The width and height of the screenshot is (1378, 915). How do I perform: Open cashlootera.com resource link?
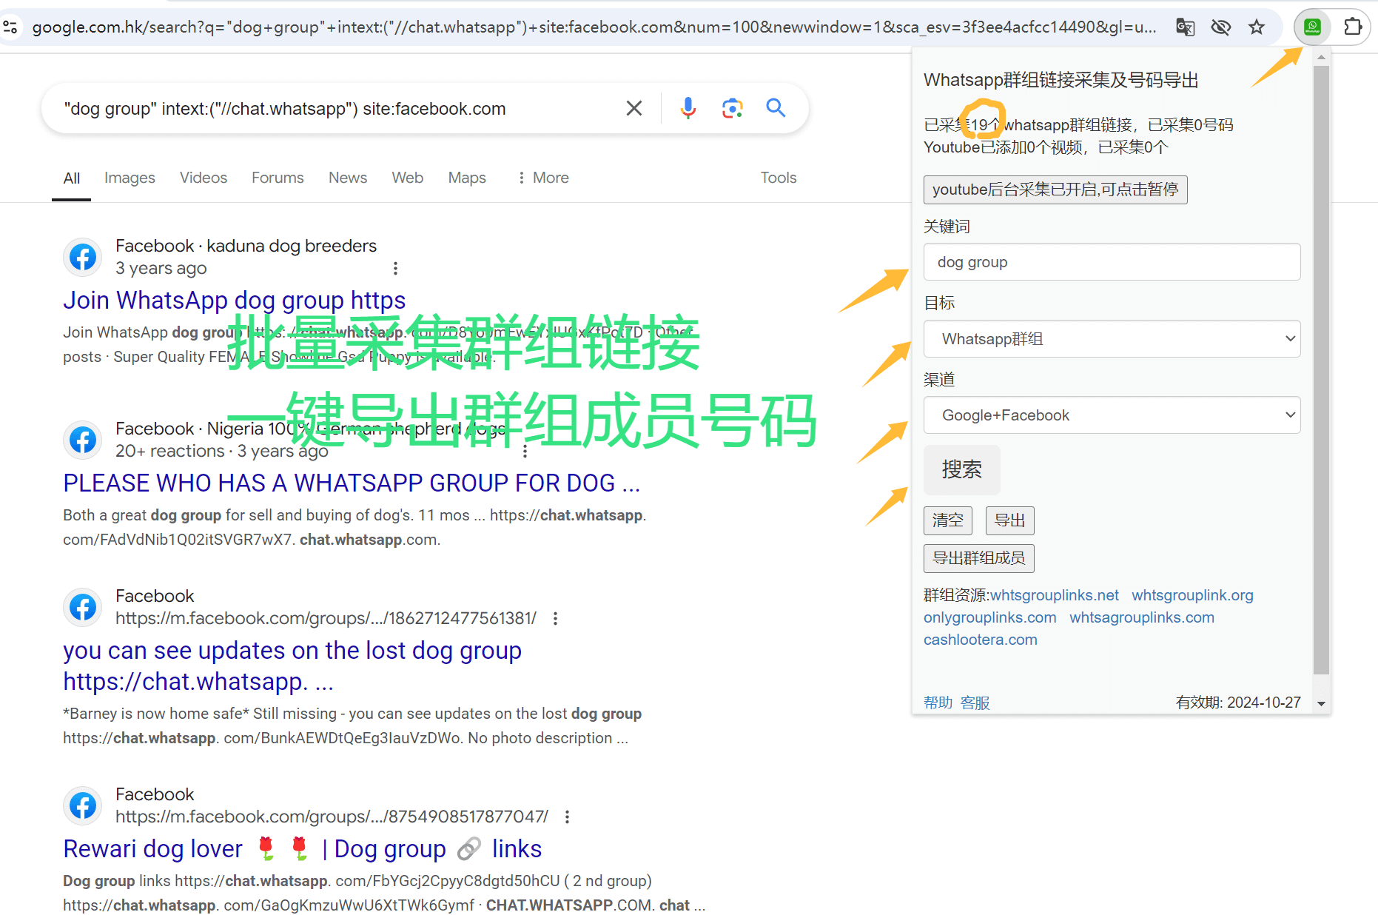coord(981,640)
